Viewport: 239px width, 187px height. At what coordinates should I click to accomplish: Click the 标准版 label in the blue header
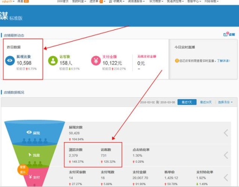16,18
